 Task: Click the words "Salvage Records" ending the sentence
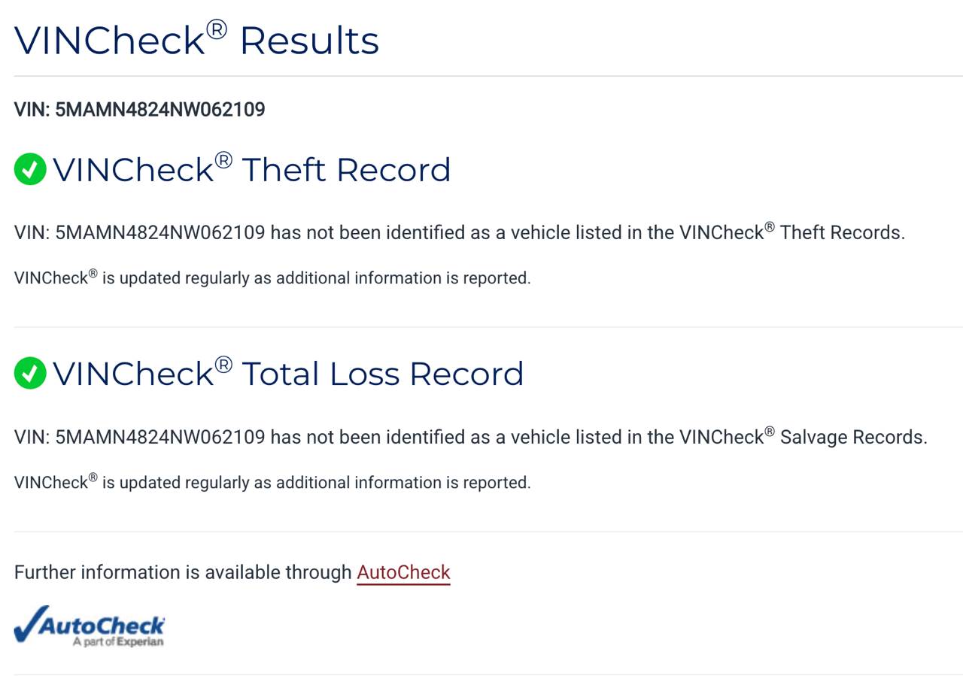tap(852, 437)
